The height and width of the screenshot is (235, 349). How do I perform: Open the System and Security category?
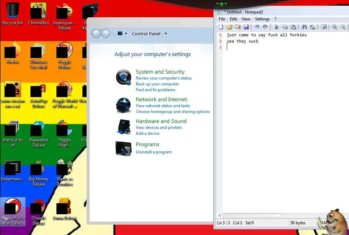click(x=160, y=72)
